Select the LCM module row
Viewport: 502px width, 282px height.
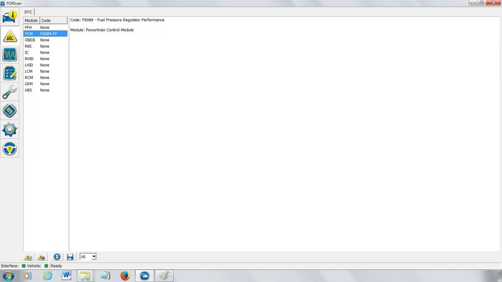pyautogui.click(x=45, y=71)
